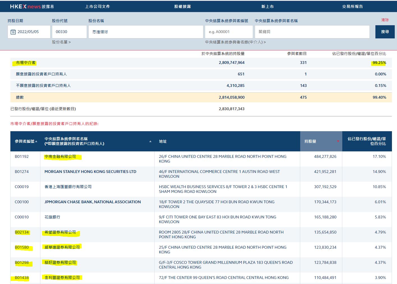The width and height of the screenshot is (397, 284).
Task: Click the HKEXnews 披露易 logo
Action: coord(32,6)
